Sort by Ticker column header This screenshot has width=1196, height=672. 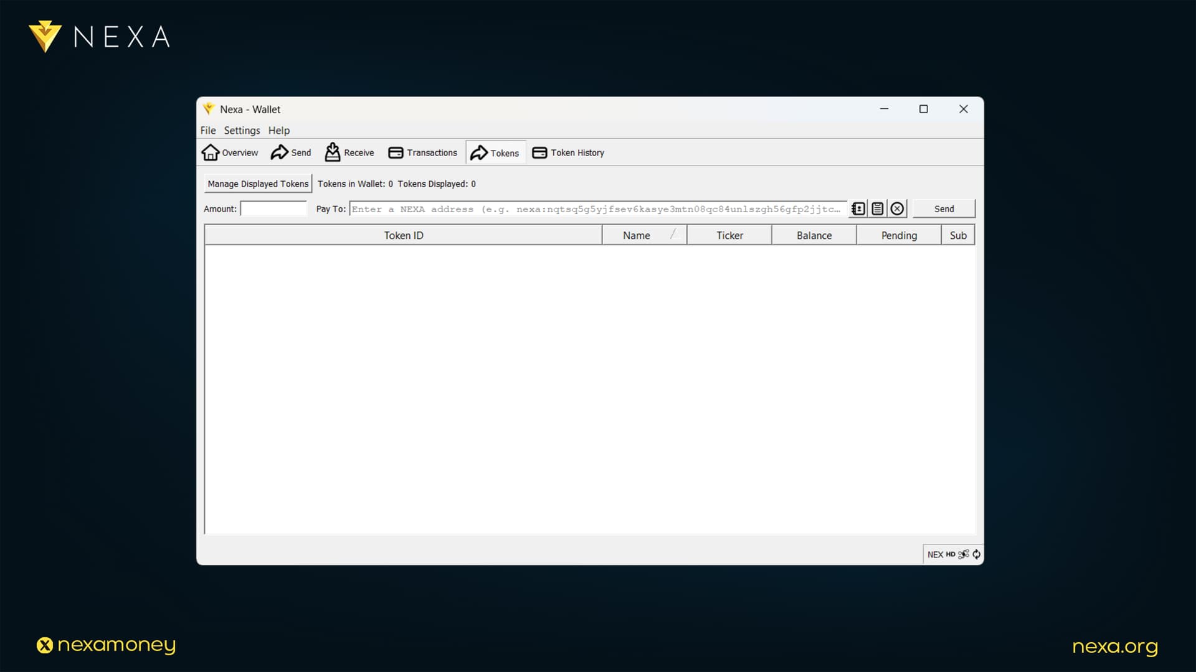point(729,235)
